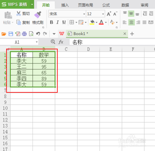Open the fill color dropdown arrow
This screenshot has width=155, height=151.
[96, 22]
